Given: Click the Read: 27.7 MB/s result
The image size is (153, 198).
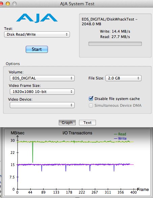Looking at the screenshot, I should click(x=115, y=37).
